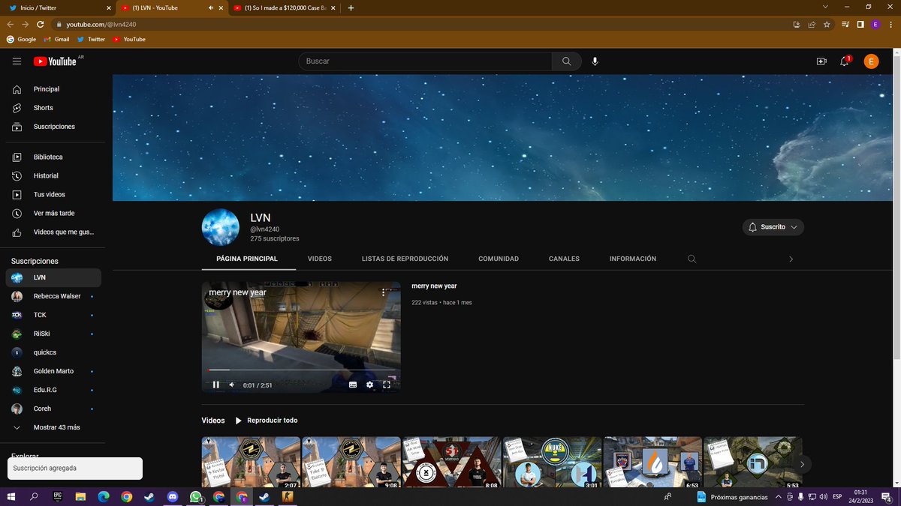
Task: Pause the playing video
Action: 215,385
